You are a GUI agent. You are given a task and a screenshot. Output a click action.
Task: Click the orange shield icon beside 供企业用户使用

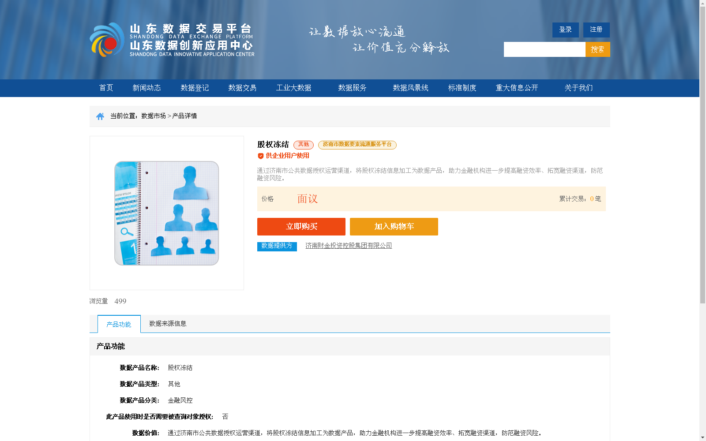(261, 156)
